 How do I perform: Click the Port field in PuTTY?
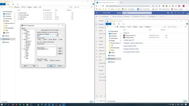click(x=60, y=36)
